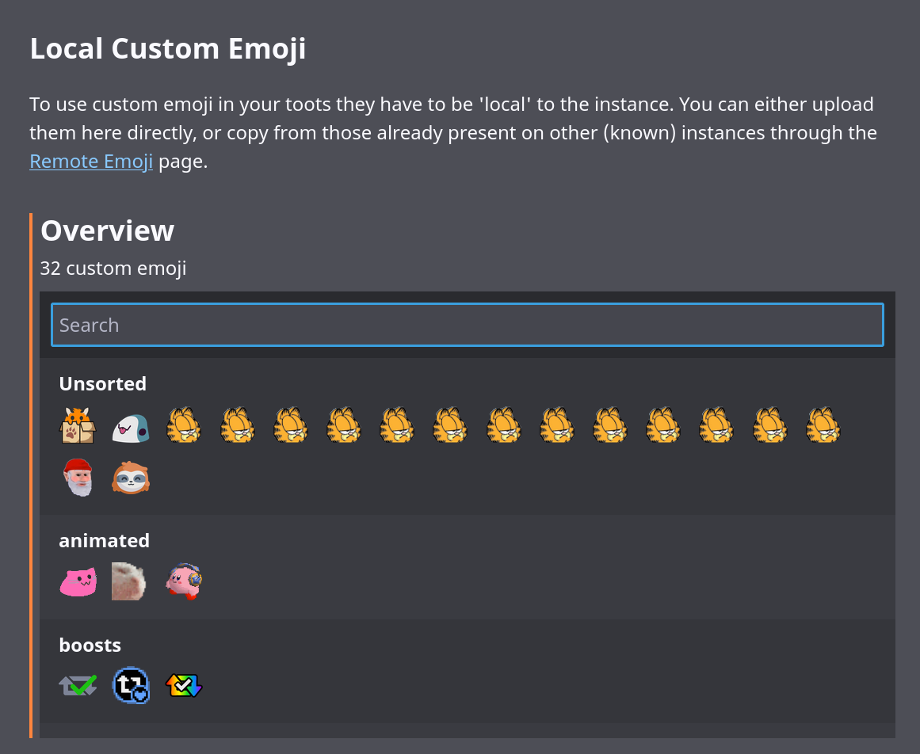
Task: Select the gray boost checkmark emoji
Action: (x=78, y=685)
